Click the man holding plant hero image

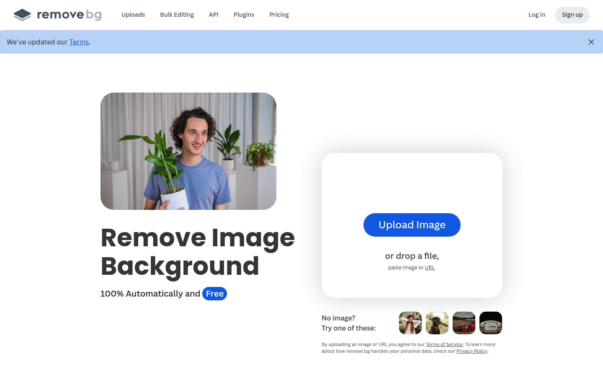(188, 151)
